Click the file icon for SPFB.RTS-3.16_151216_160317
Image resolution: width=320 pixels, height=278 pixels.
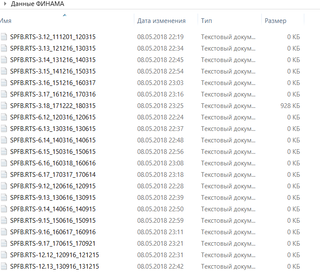tap(4, 82)
